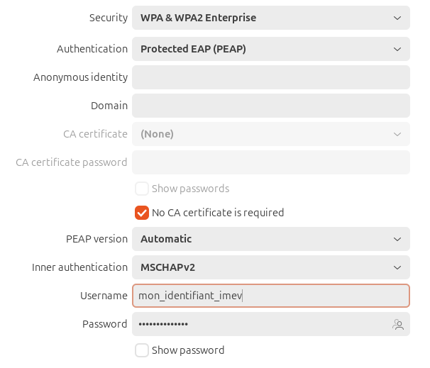Toggle the Show passwords checkbox
Viewport: 430px width, 368px height.
pyautogui.click(x=142, y=189)
